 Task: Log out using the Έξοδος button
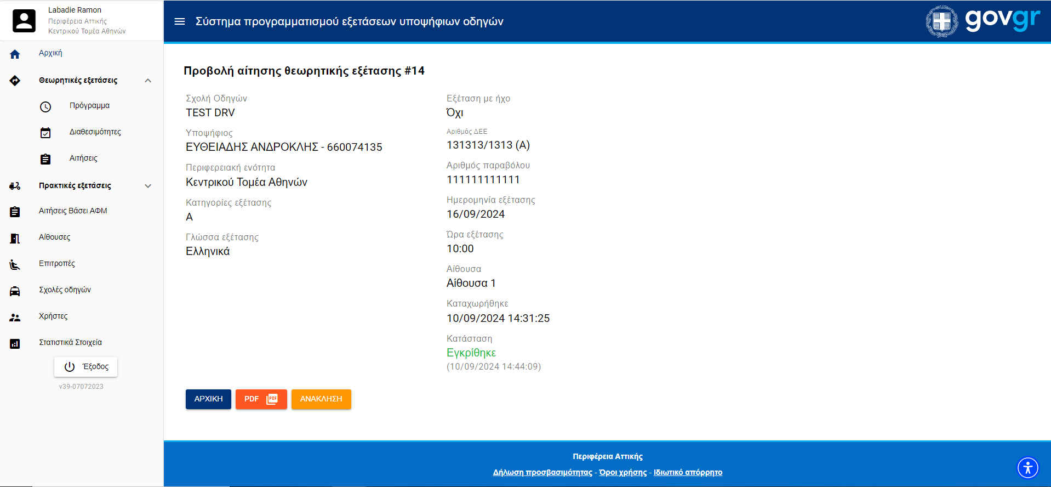coord(86,367)
